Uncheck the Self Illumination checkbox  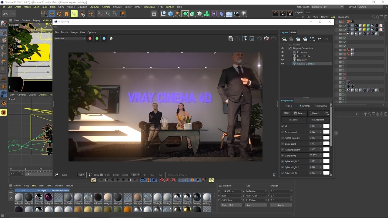(x=283, y=138)
